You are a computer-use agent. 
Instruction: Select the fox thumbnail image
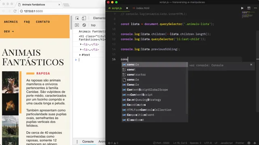pyautogui.click(x=10, y=82)
